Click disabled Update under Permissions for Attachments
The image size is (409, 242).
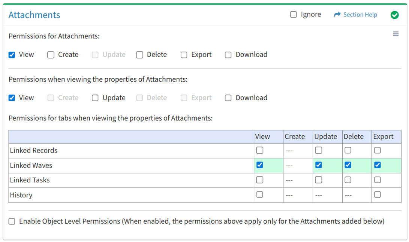[95, 55]
